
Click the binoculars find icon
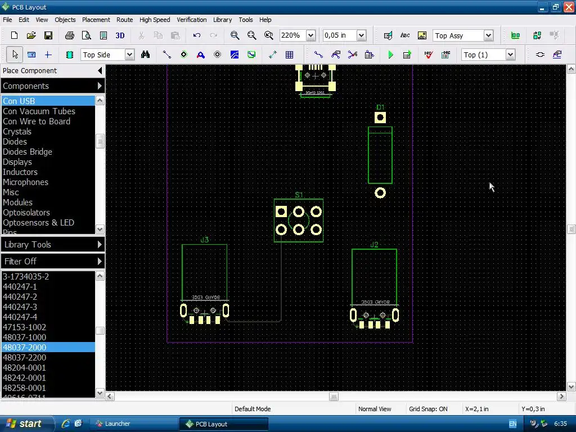[x=146, y=55]
